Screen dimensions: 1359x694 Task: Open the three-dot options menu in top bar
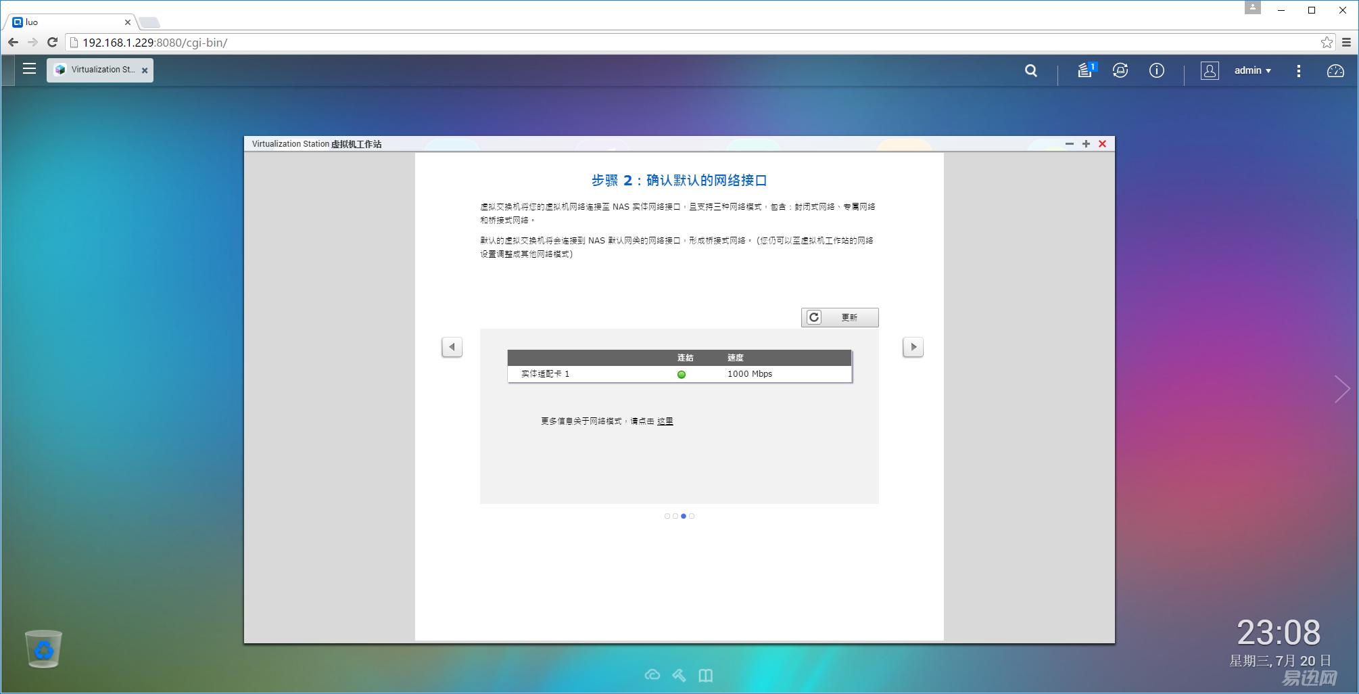click(1299, 70)
